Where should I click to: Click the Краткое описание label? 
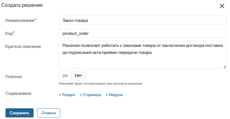tap(23, 46)
